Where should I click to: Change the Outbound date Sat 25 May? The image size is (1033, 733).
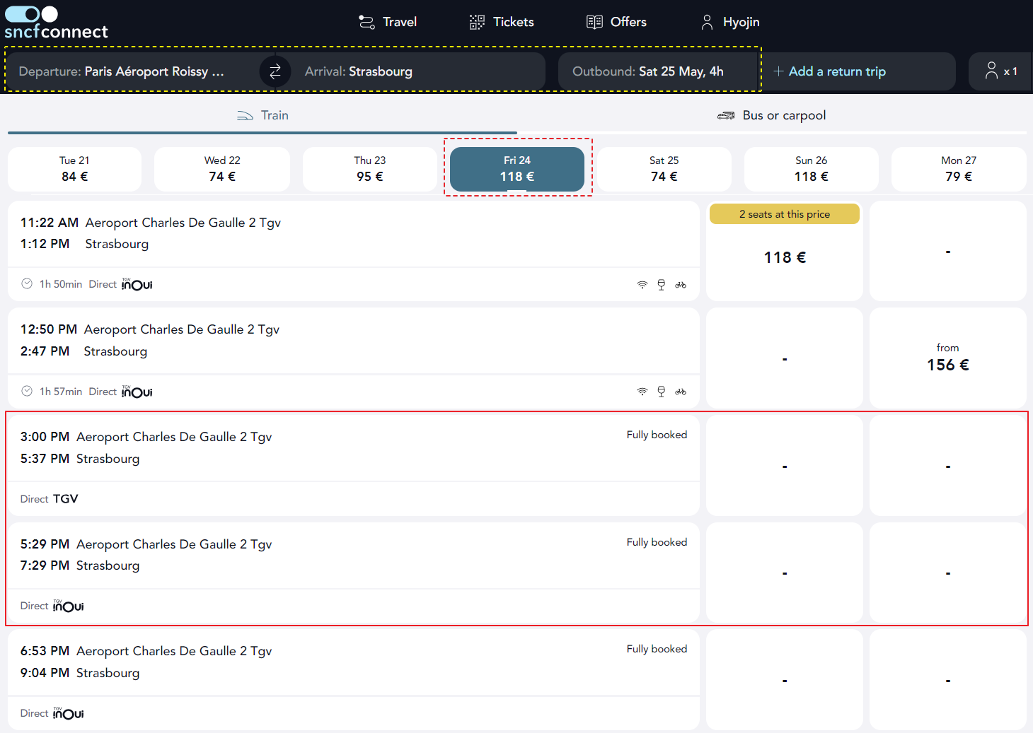pos(658,71)
